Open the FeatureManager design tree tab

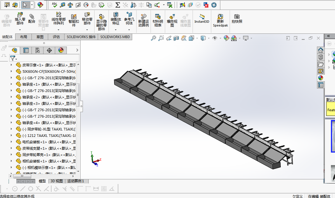tap(15, 50)
